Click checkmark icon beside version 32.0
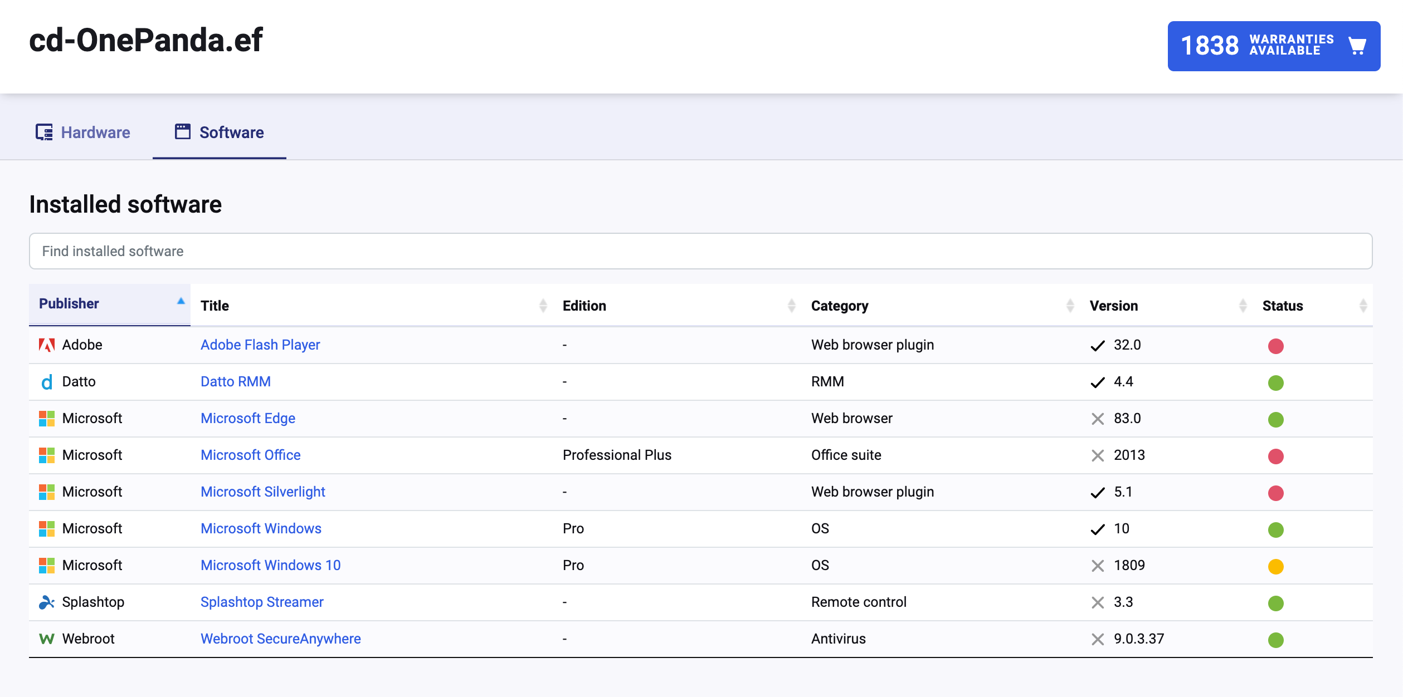Image resolution: width=1403 pixels, height=697 pixels. pyautogui.click(x=1097, y=346)
